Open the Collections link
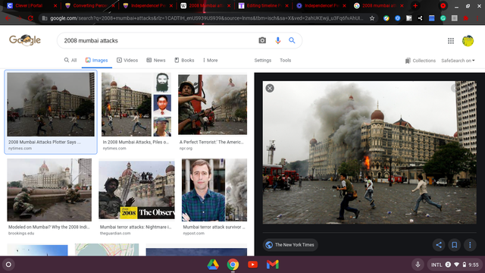This screenshot has height=273, width=485. point(421,61)
